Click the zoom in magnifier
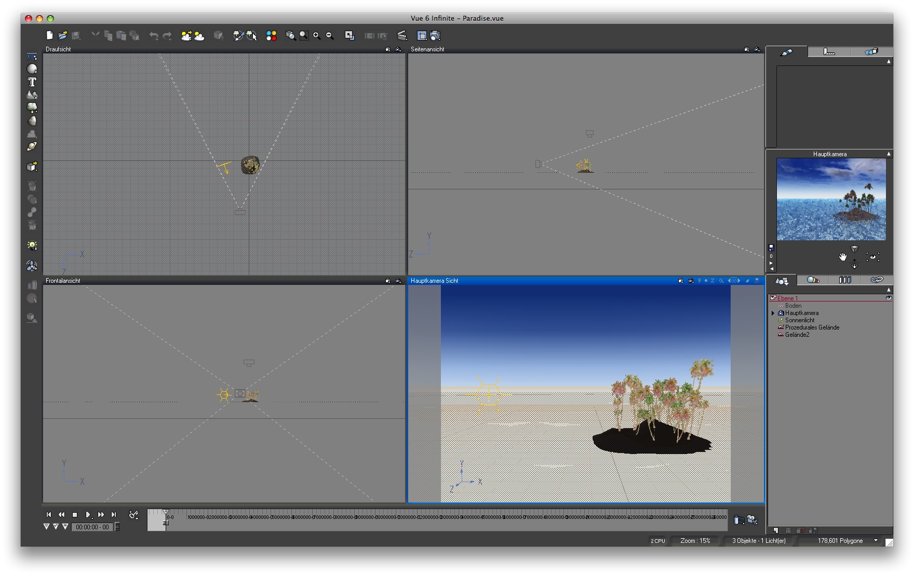 (x=317, y=35)
